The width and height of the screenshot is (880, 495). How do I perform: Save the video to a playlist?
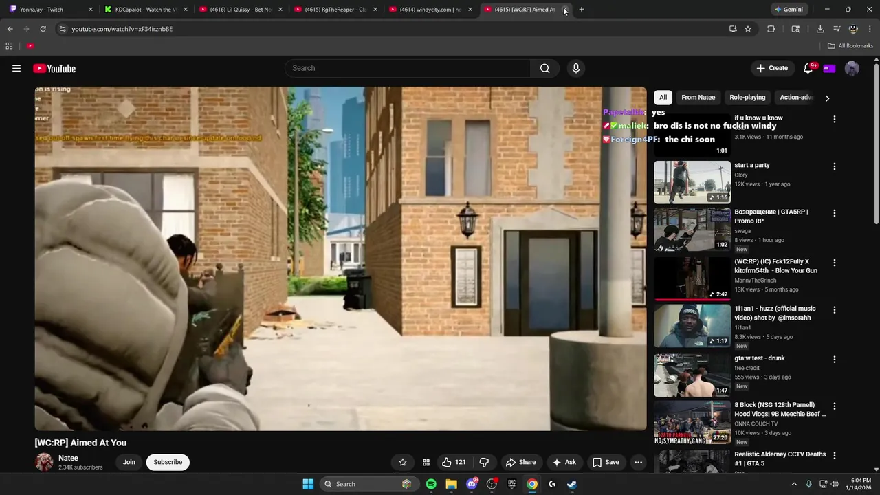[x=606, y=462]
